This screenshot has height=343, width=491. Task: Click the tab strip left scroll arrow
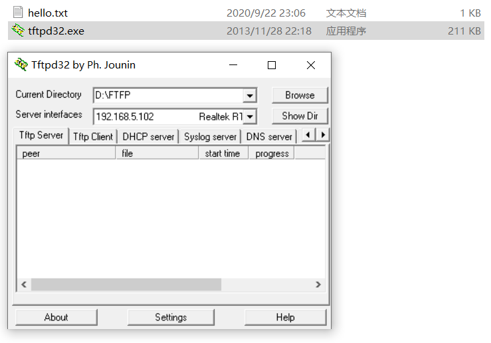(308, 135)
